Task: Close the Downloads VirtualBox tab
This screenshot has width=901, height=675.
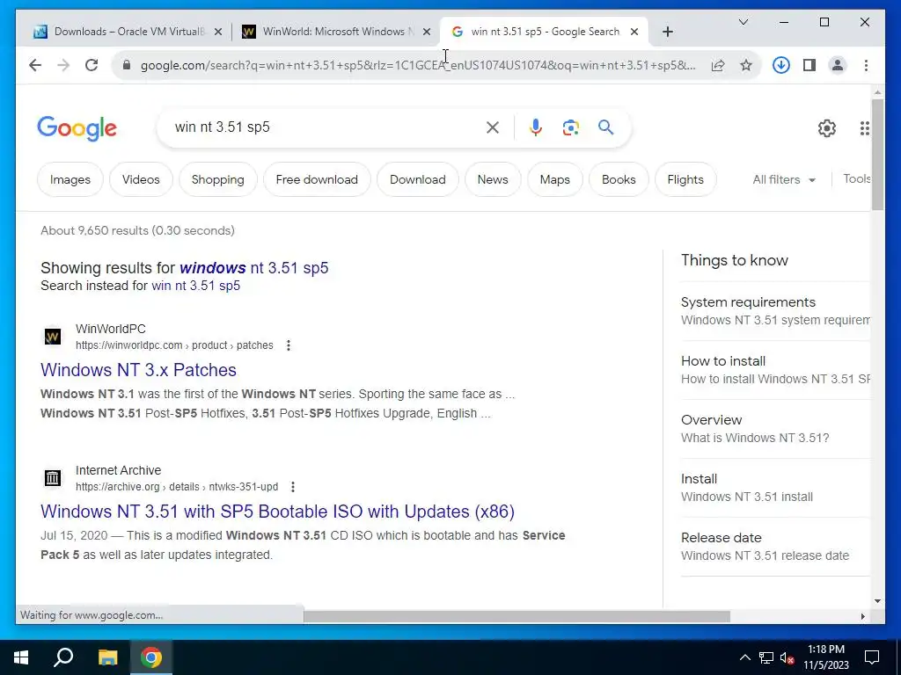Action: [x=218, y=33]
